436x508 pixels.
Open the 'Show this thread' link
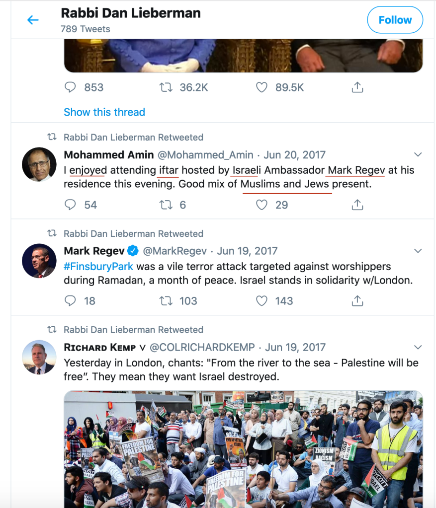coord(104,112)
